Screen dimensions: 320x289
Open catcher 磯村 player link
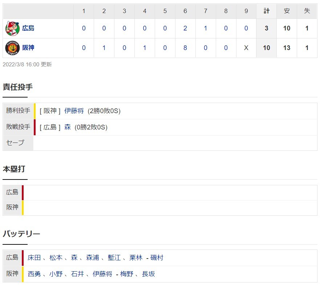(157, 257)
